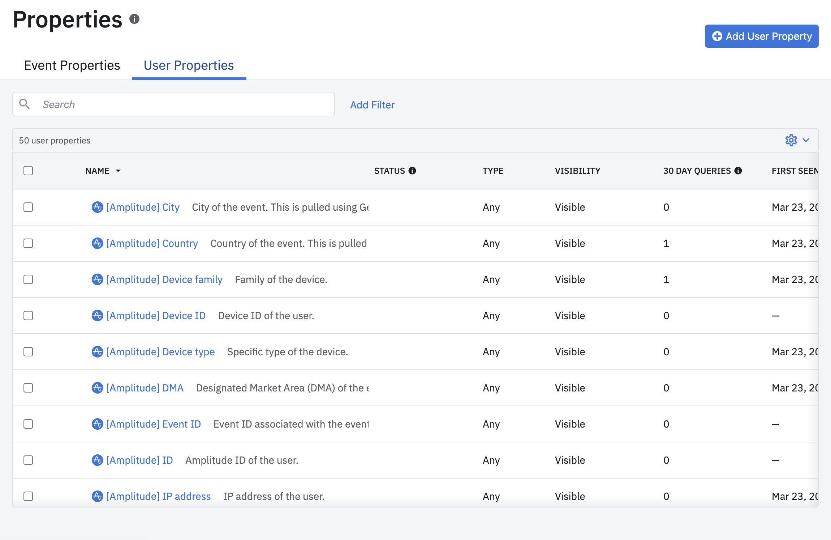Toggle Name column sort arrow
Screen dimensions: 831x540
click(x=118, y=171)
